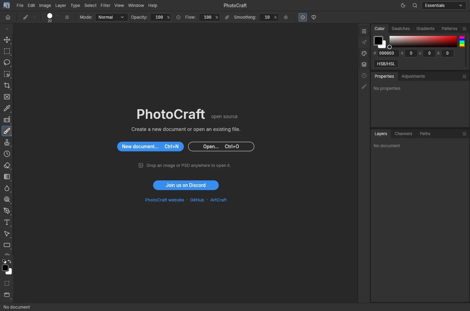Screen dimensions: 470x311
Task: Open the Layers icon in the side strip
Action: point(364,64)
